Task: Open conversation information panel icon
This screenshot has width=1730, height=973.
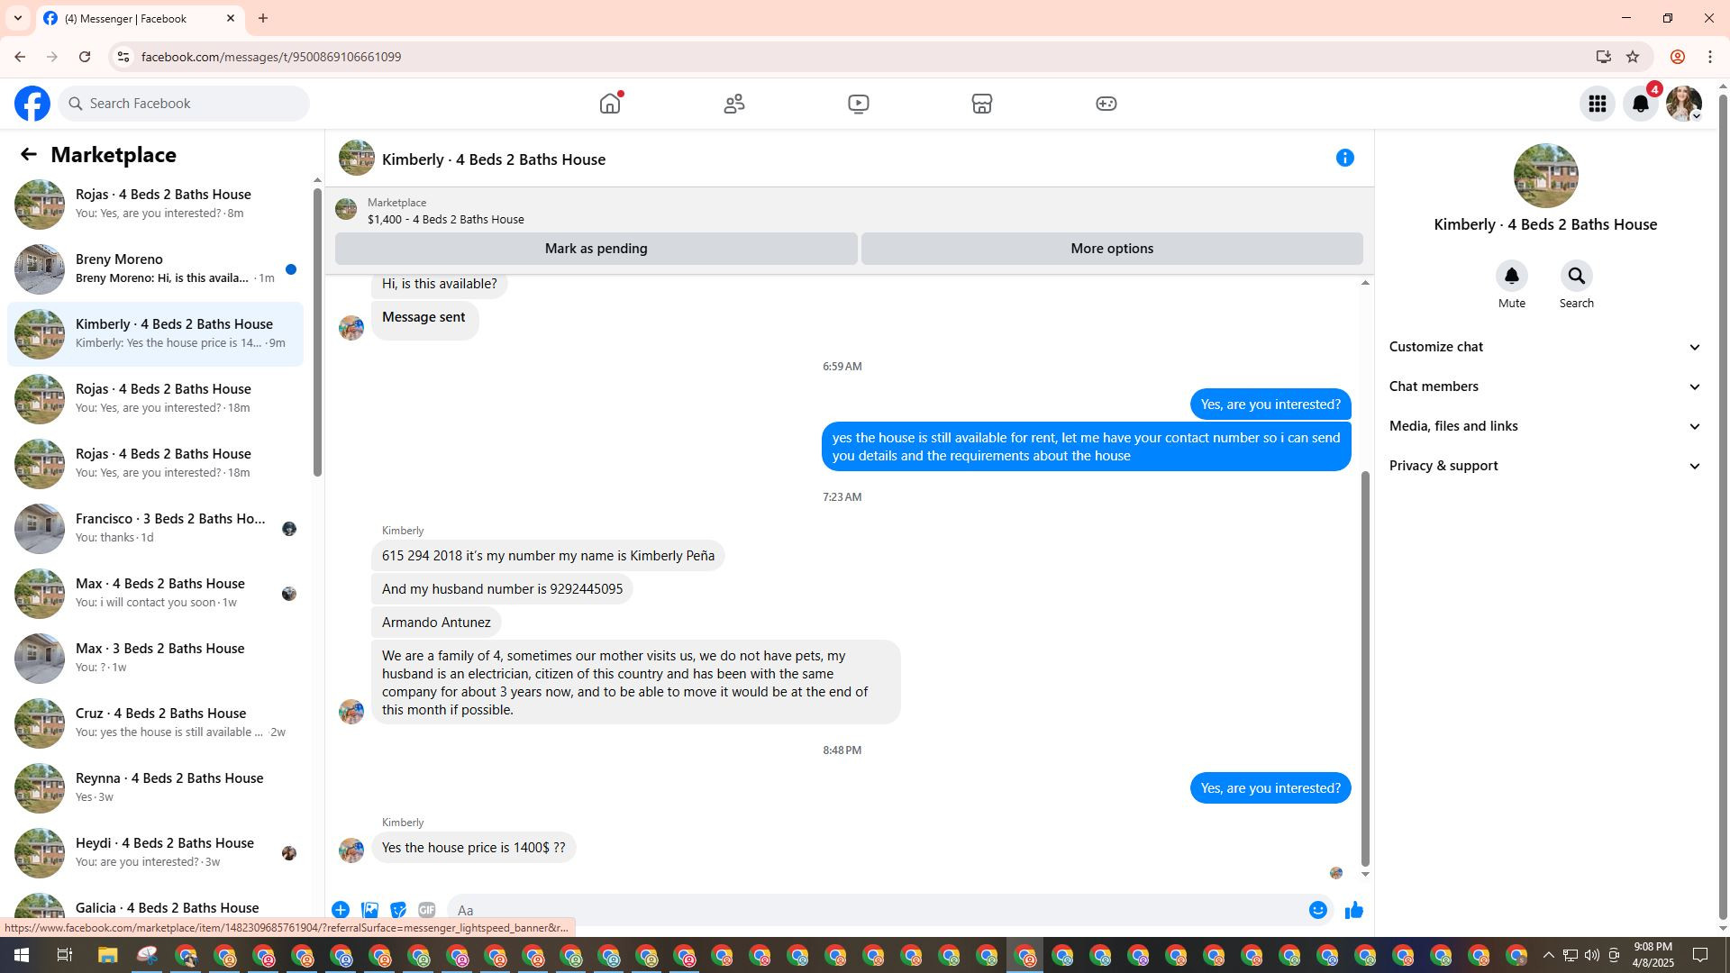Action: point(1344,159)
